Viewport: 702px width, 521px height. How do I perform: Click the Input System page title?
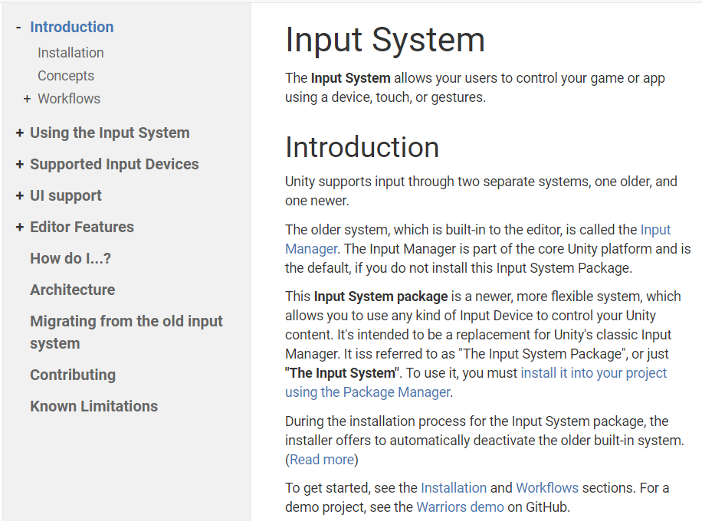pos(385,41)
